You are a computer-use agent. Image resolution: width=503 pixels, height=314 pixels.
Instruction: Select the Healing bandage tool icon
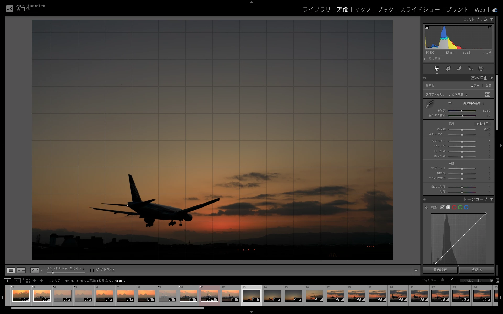point(459,69)
